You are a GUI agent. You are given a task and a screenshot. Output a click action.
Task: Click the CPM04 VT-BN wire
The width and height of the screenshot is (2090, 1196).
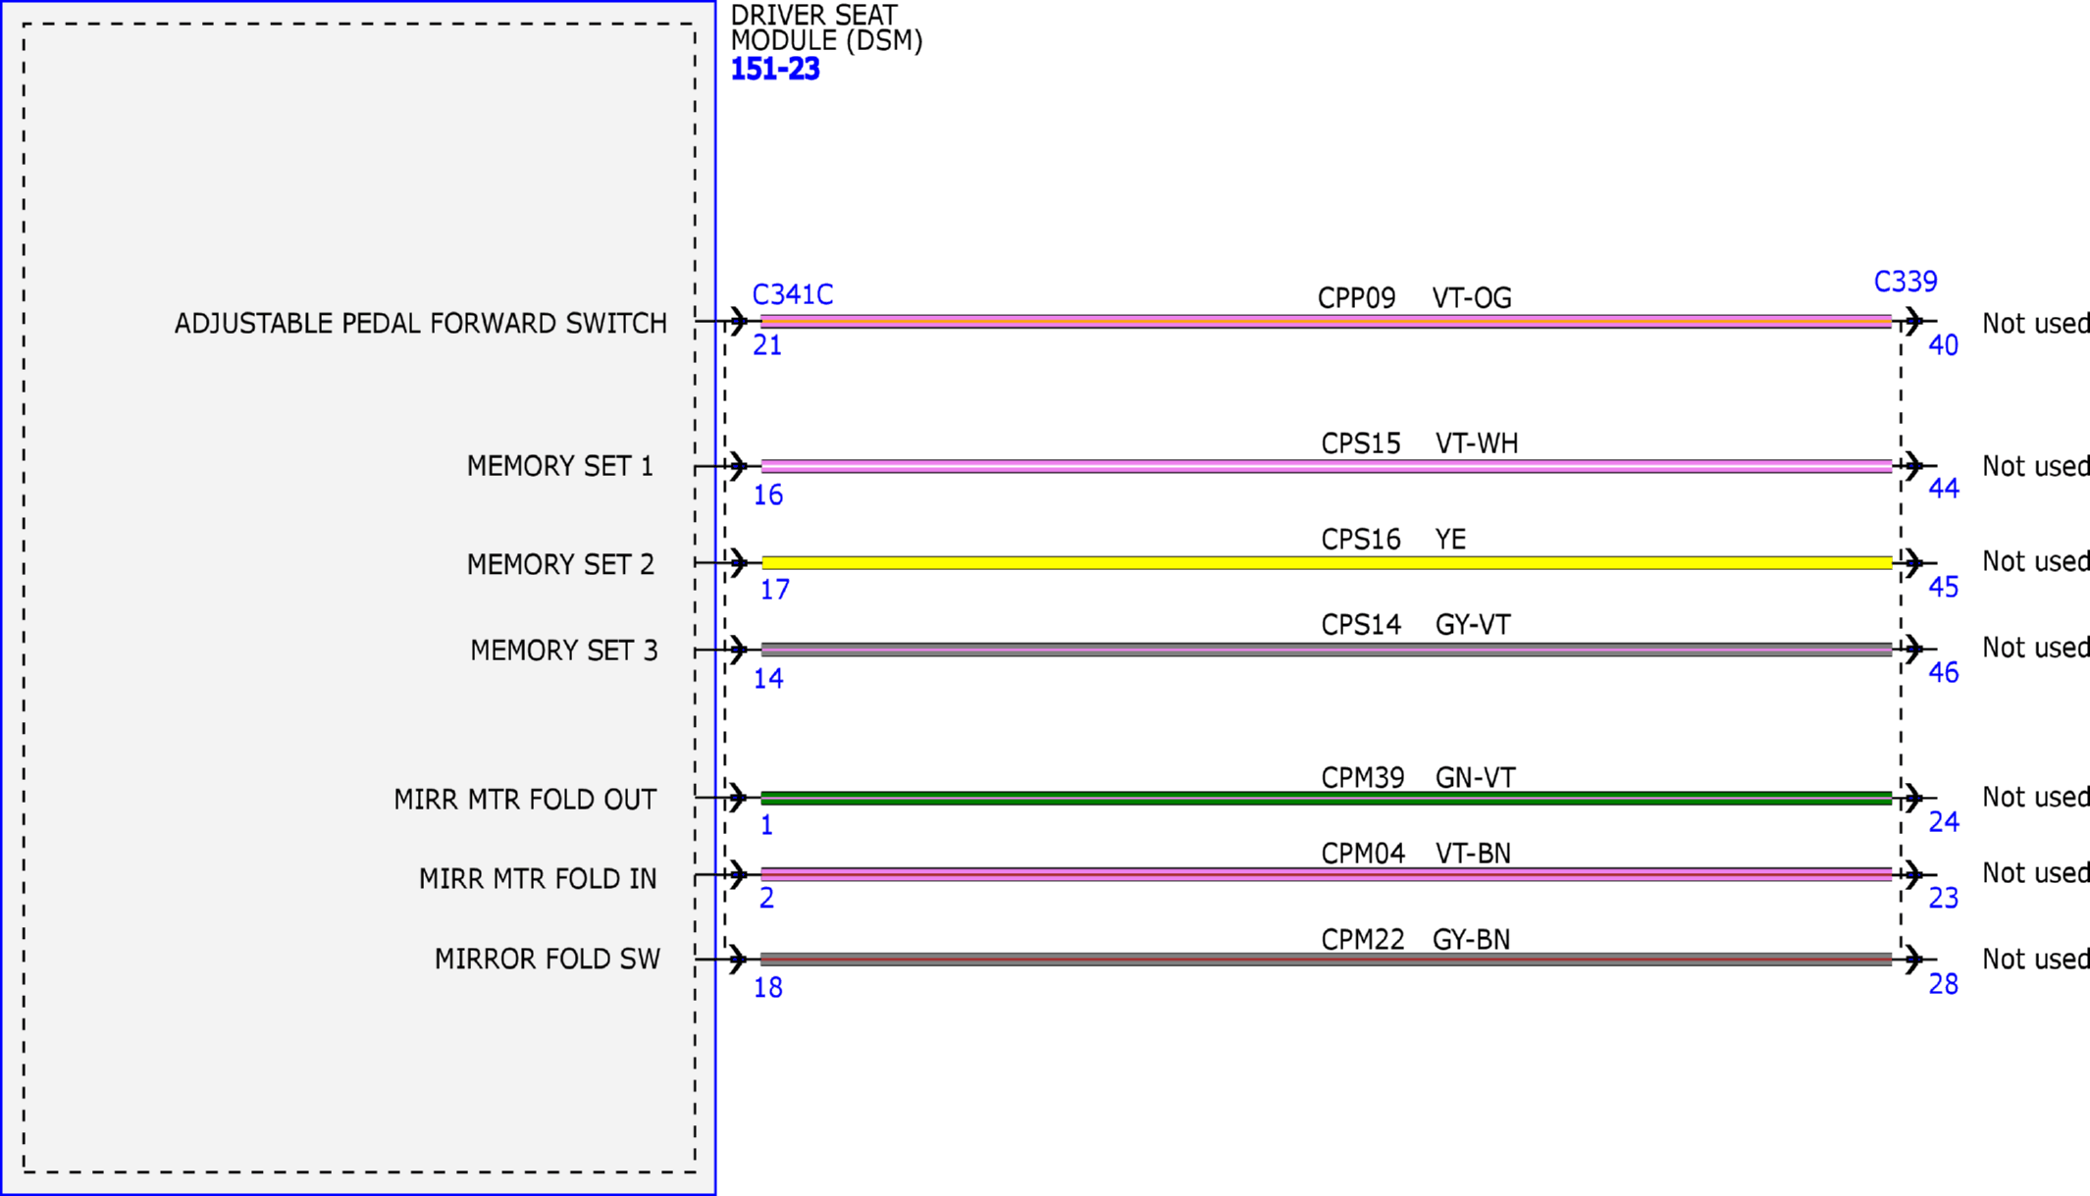pyautogui.click(x=1327, y=873)
